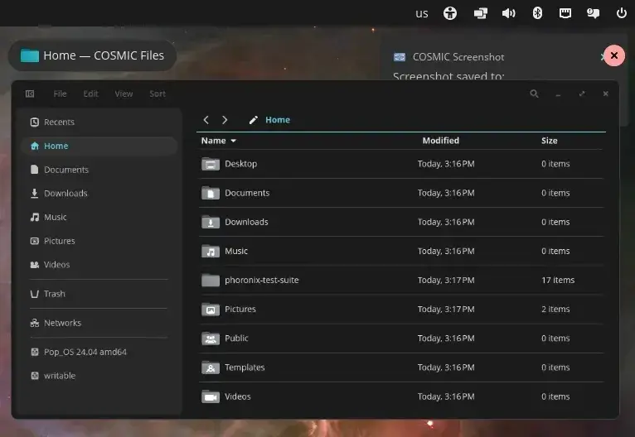635x437 pixels.
Task: Click the Public folder name
Action: pos(236,339)
